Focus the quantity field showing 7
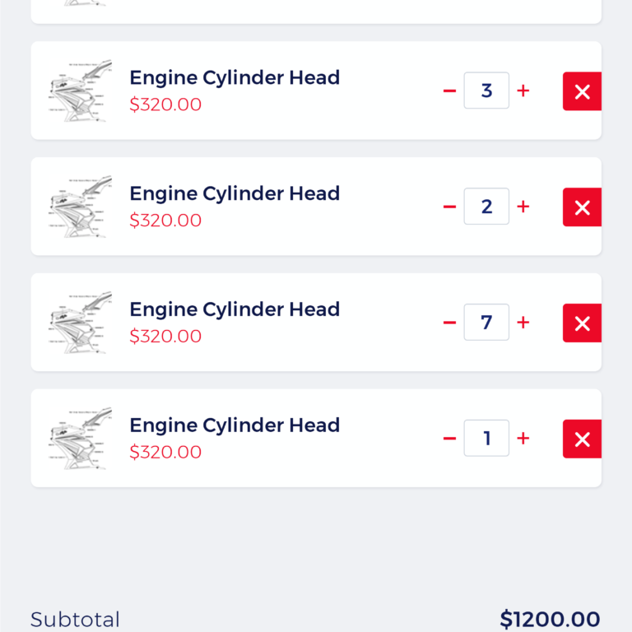 (x=486, y=323)
